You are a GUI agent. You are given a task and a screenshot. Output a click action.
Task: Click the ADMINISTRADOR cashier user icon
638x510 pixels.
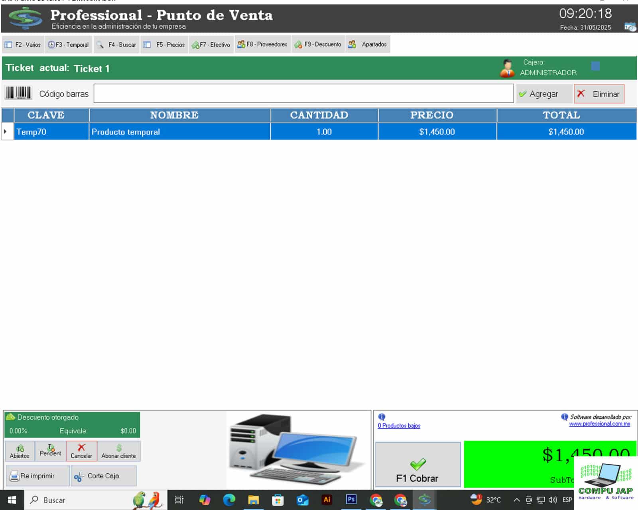(507, 68)
